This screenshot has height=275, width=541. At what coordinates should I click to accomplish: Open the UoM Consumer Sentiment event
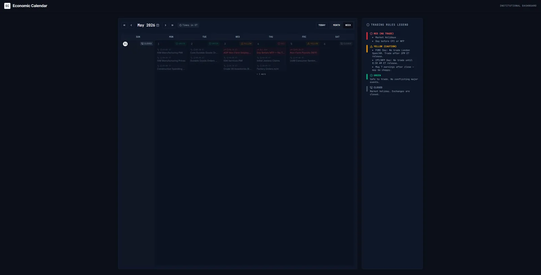304,59
